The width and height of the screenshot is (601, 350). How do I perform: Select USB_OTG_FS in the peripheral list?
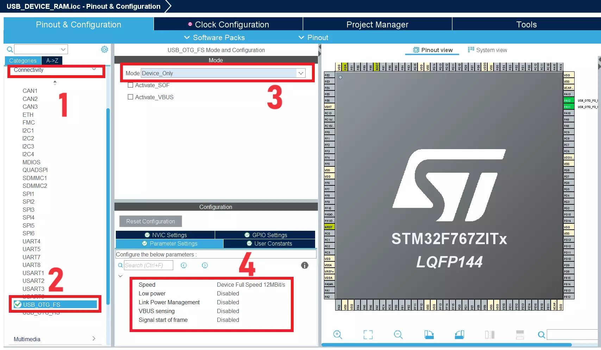pos(55,305)
